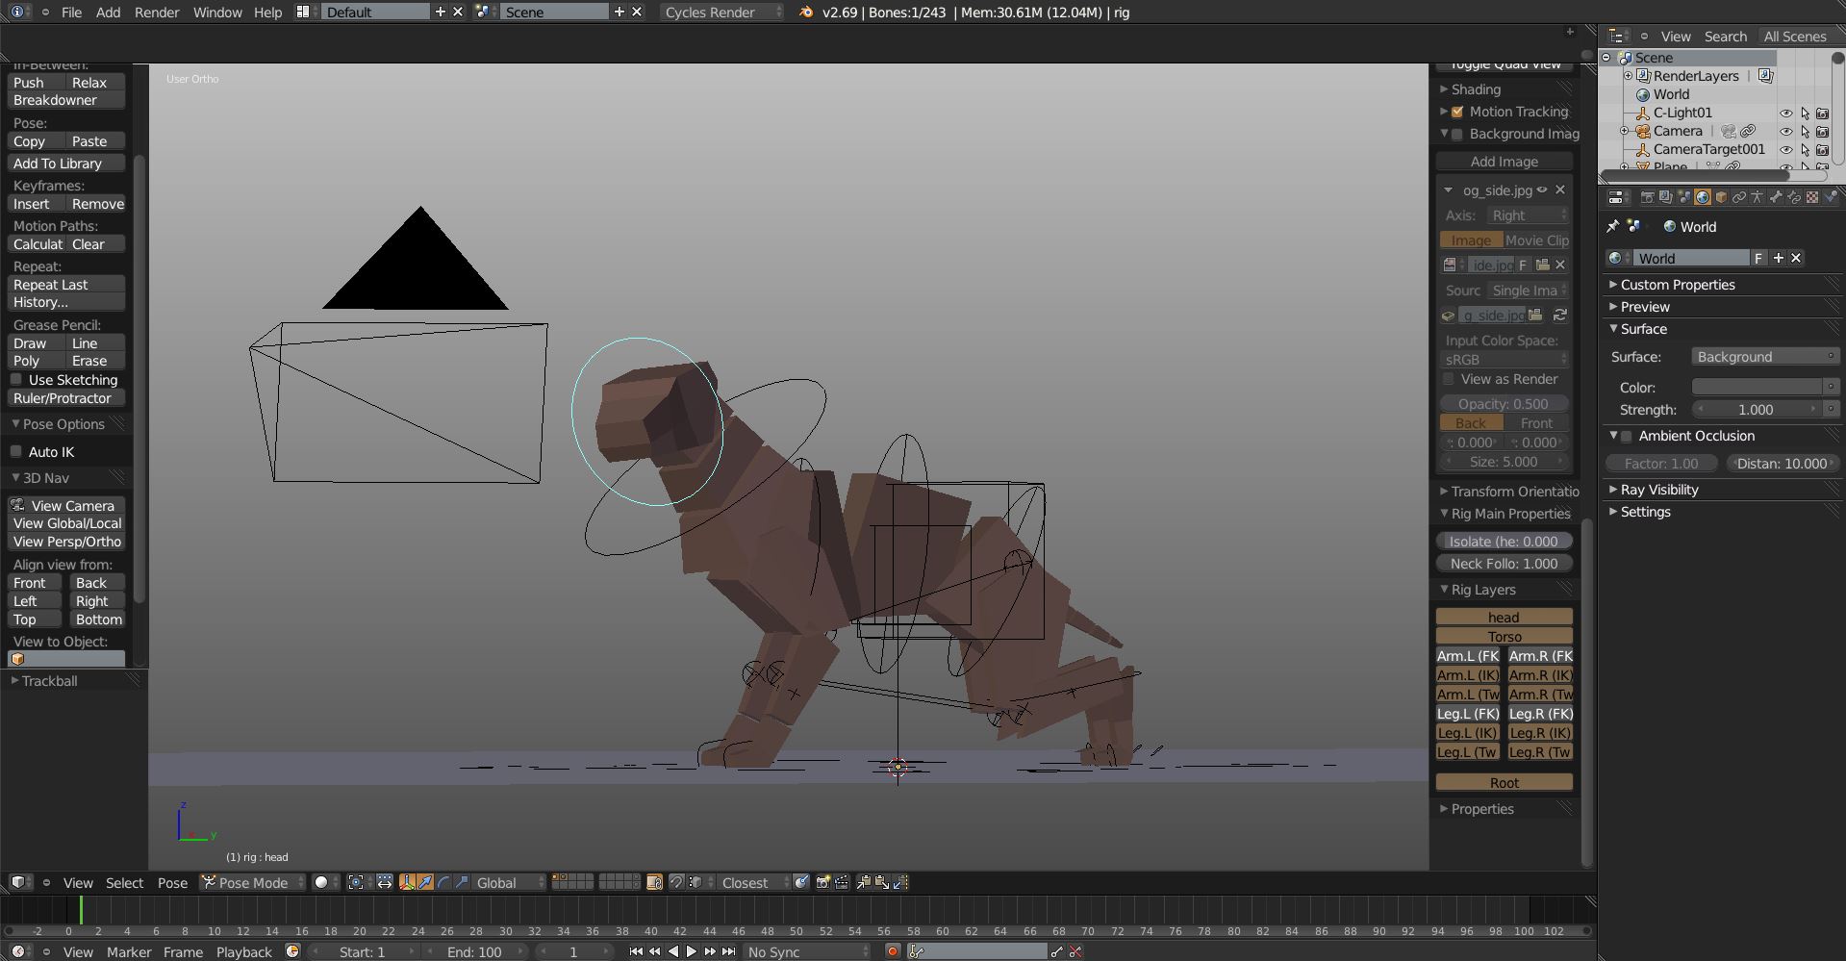Open the Object properties tab (cube icon)
Viewport: 1846px width, 961px height.
[x=1721, y=197]
